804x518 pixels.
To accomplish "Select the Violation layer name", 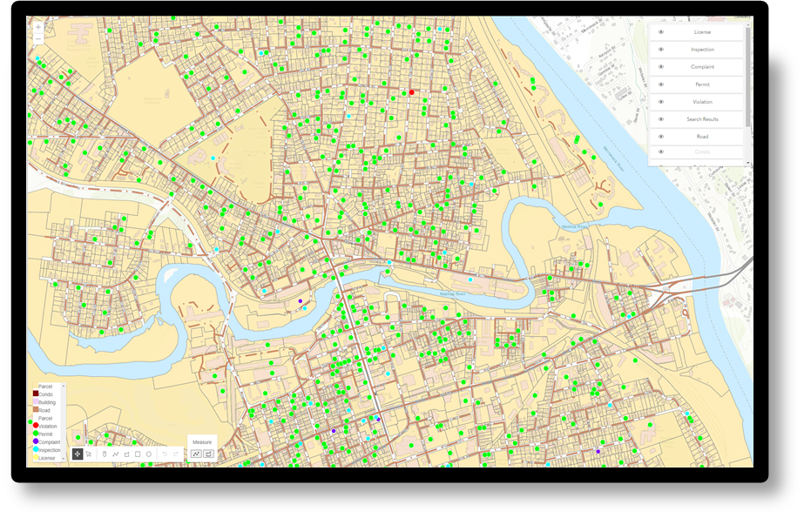I will pyautogui.click(x=702, y=102).
